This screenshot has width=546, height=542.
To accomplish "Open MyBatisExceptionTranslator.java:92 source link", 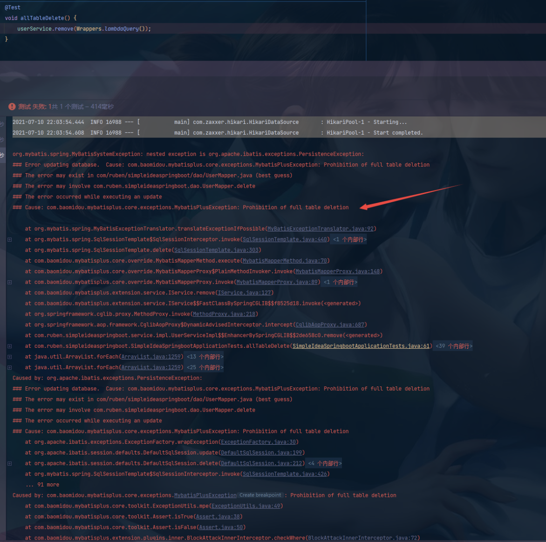I will 321,229.
